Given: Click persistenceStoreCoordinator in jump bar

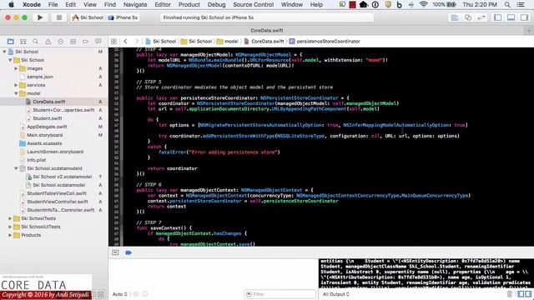Looking at the screenshot, I should (325, 41).
